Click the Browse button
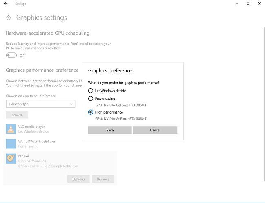The height and width of the screenshot is (203, 265). 17,115
